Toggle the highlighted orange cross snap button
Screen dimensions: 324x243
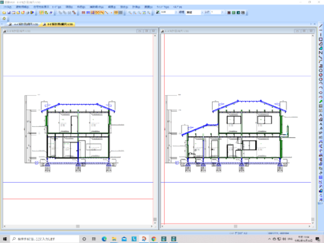tap(97, 12)
